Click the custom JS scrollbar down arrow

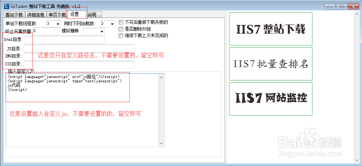click(162, 144)
